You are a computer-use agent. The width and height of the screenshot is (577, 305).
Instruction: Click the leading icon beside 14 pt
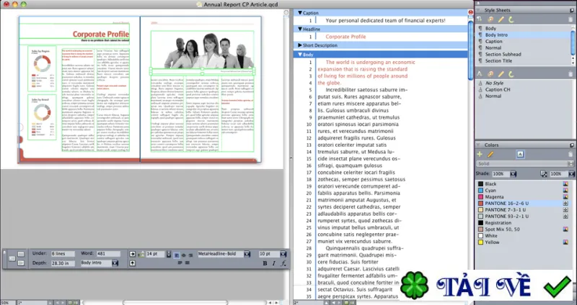point(141,254)
